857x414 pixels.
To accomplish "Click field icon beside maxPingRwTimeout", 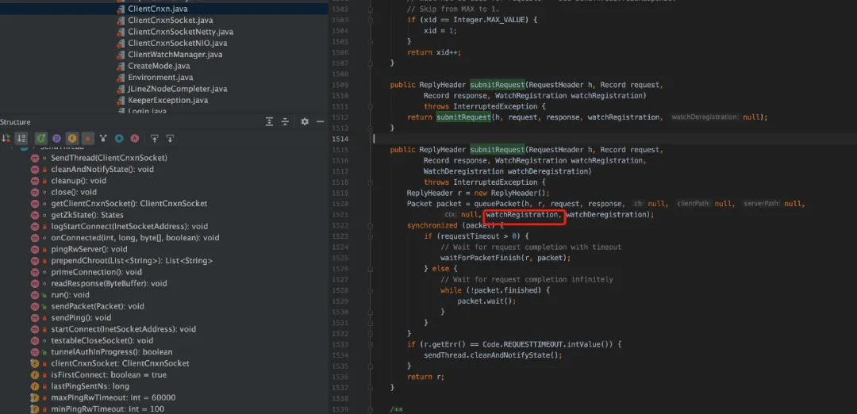I will click(x=35, y=397).
